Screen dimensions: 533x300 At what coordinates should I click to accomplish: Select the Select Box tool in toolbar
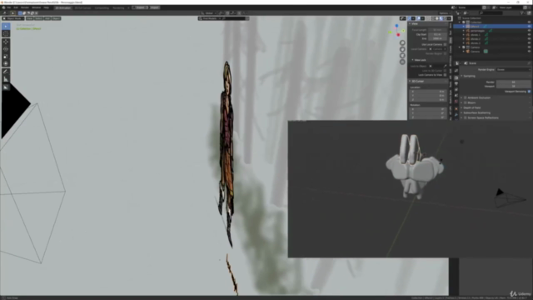pyautogui.click(x=6, y=26)
